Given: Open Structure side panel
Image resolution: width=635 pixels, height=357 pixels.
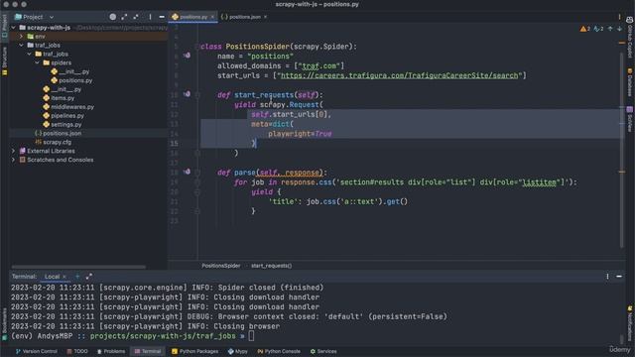Looking at the screenshot, I should [4, 60].
